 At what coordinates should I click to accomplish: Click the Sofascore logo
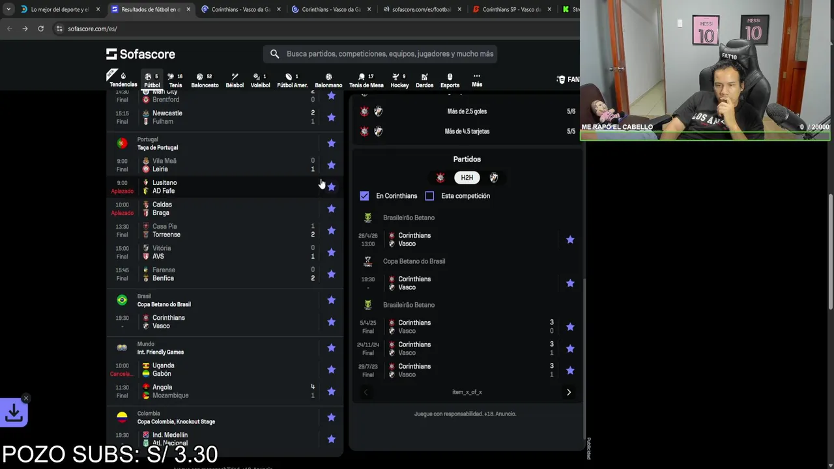(141, 54)
